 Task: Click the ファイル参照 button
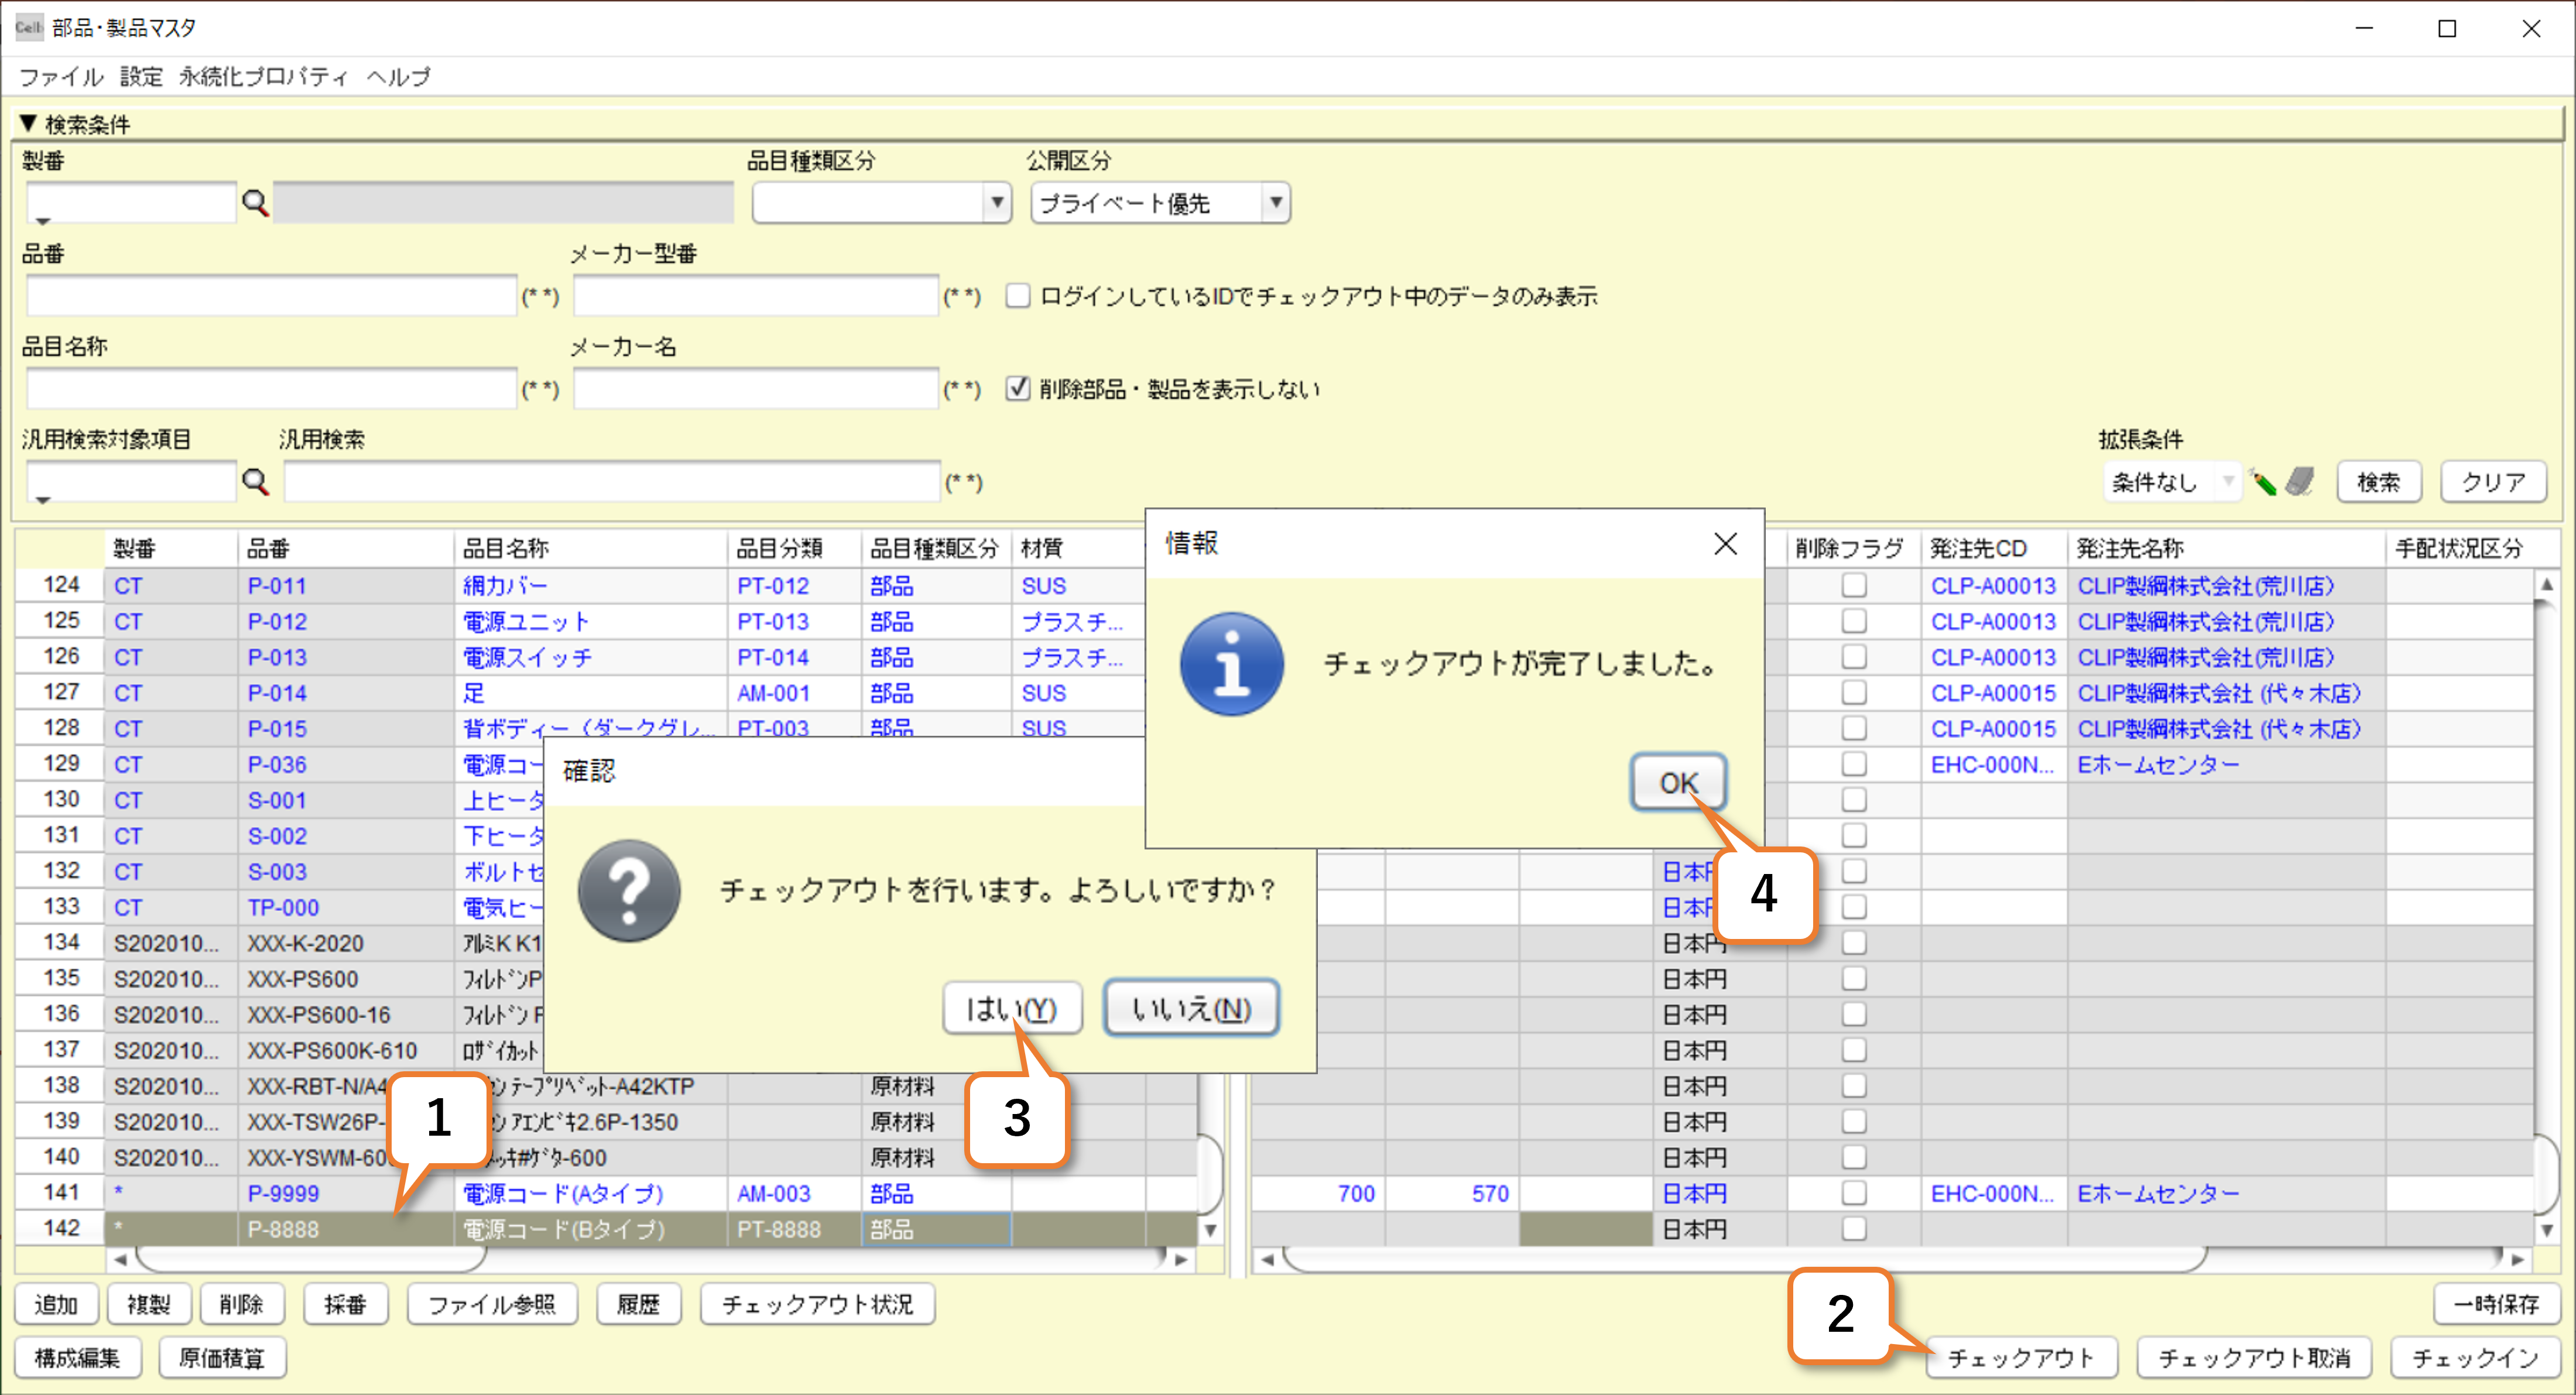tap(492, 1304)
